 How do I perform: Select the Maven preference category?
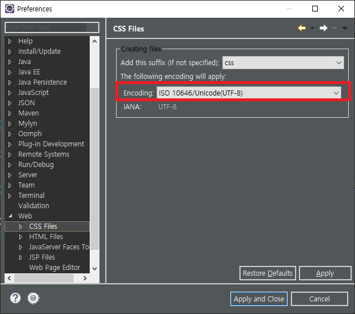pos(29,113)
